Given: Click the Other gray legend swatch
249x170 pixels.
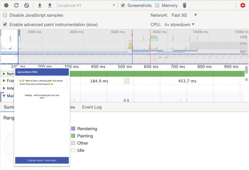Looking at the screenshot, I should (x=73, y=143).
